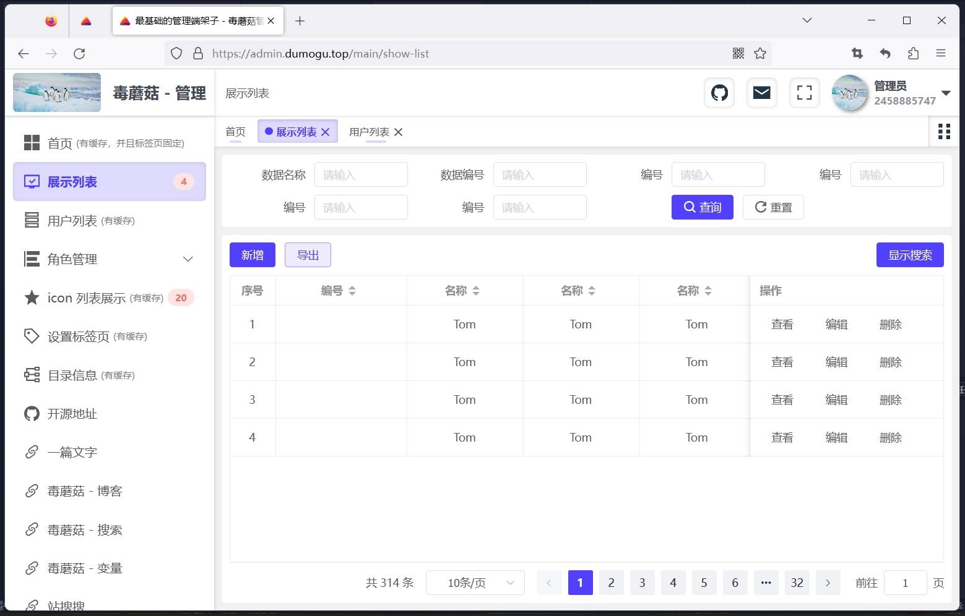The width and height of the screenshot is (965, 616).
Task: Close the 用户列表 tab
Action: (x=398, y=132)
